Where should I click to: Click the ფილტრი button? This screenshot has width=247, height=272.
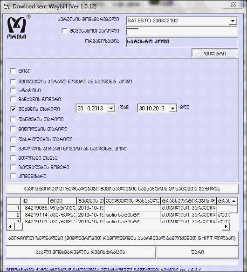pos(215,53)
